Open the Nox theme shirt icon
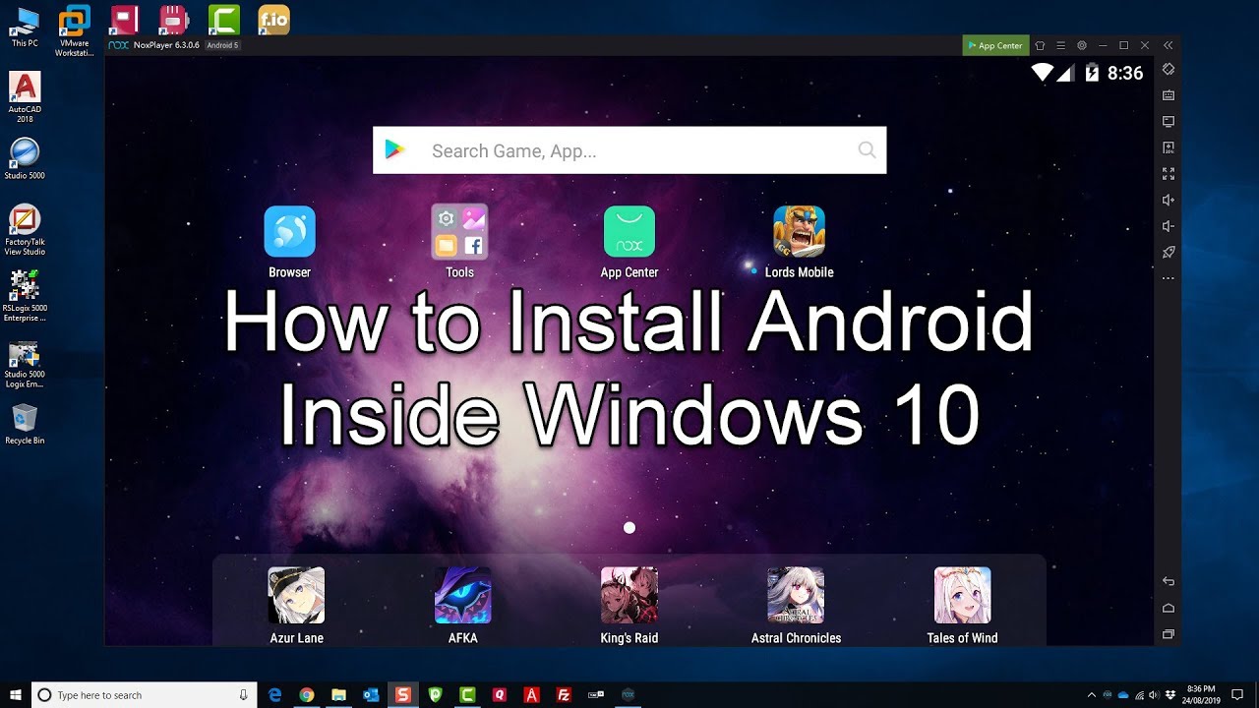The width and height of the screenshot is (1259, 708). [1040, 45]
